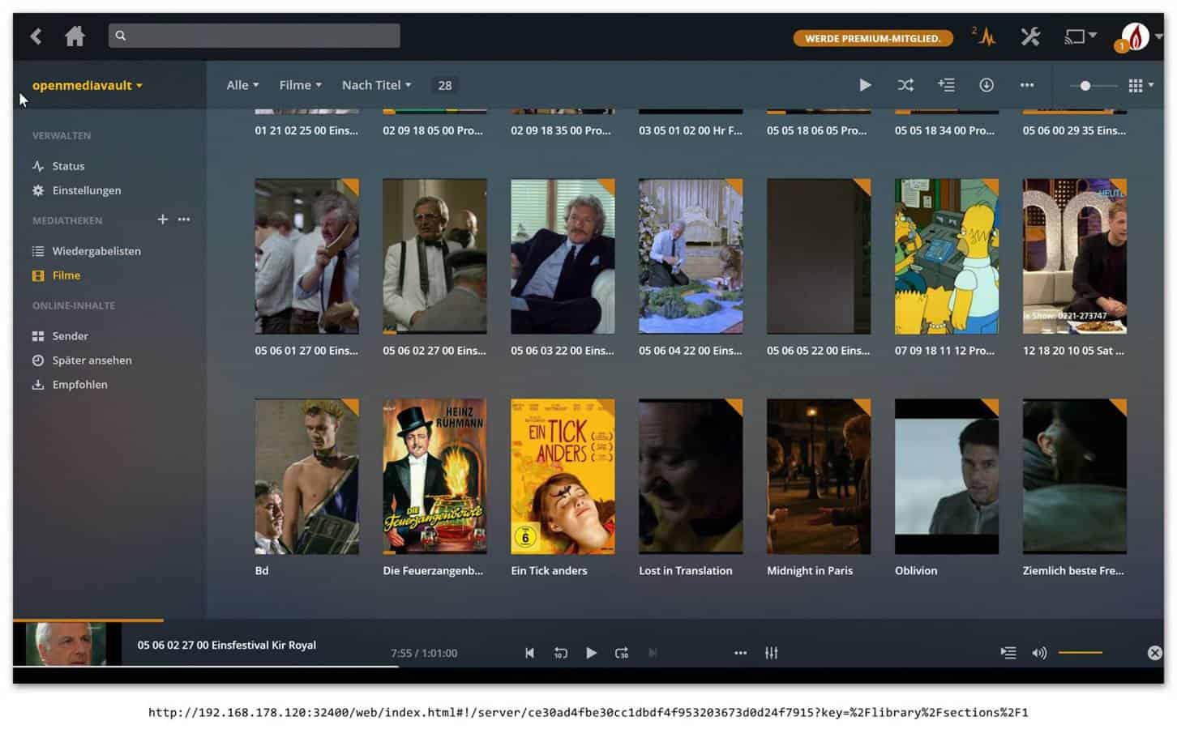Open the Alle filter dropdown
Image resolution: width=1177 pixels, height=729 pixels.
pos(242,85)
